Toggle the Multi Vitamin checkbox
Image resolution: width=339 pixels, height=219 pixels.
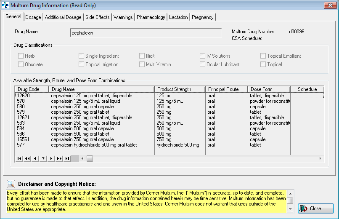coord(142,64)
